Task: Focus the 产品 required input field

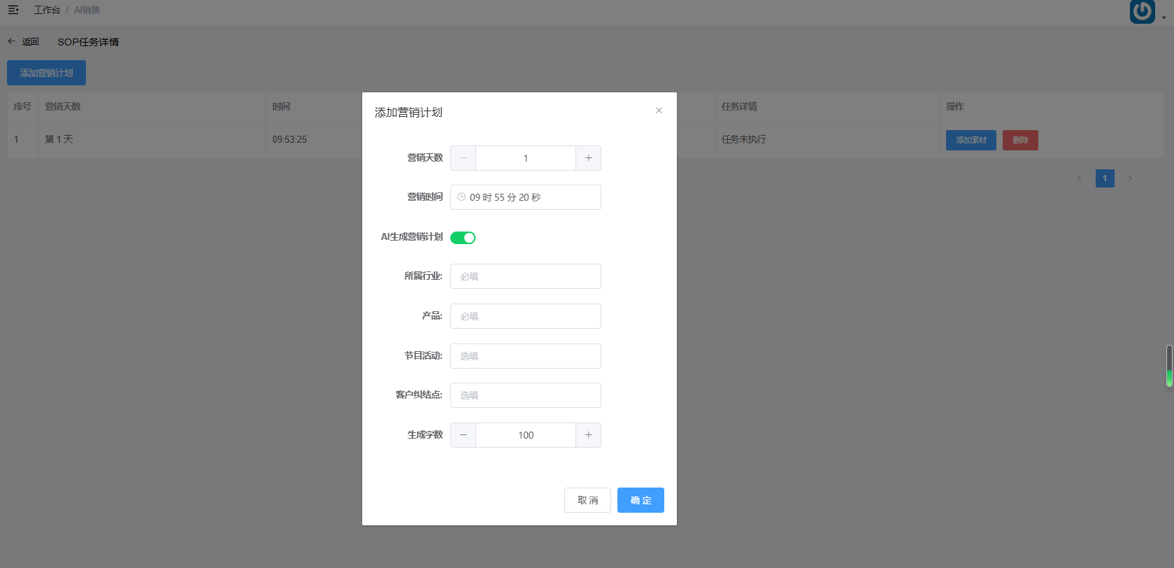Action: (x=526, y=316)
